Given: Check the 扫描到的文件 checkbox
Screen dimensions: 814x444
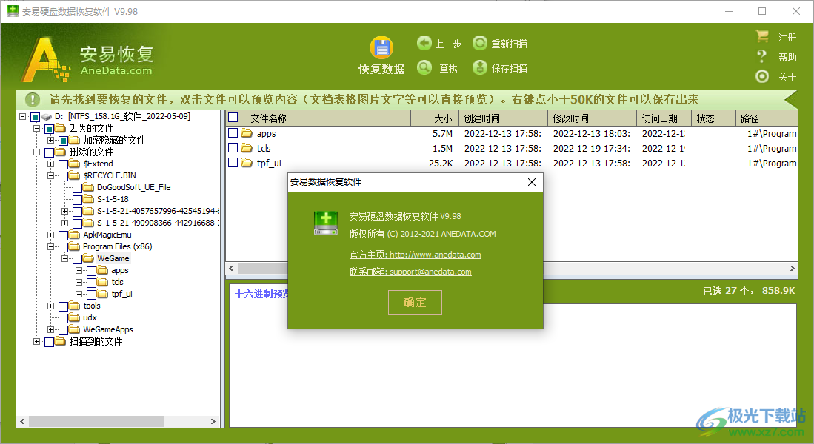Looking at the screenshot, I should (x=50, y=342).
